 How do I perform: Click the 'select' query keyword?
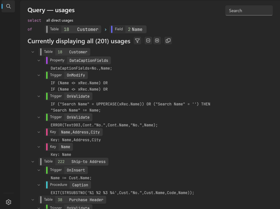[x=34, y=21]
